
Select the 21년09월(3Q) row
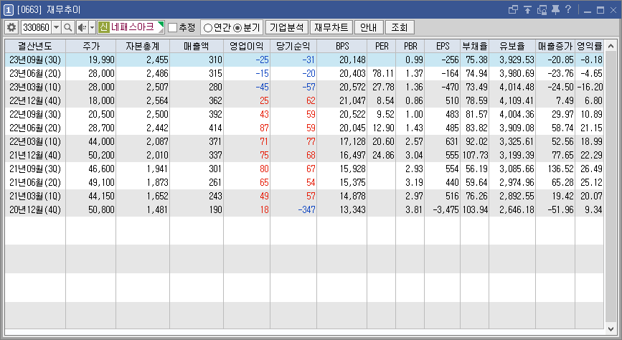304,169
